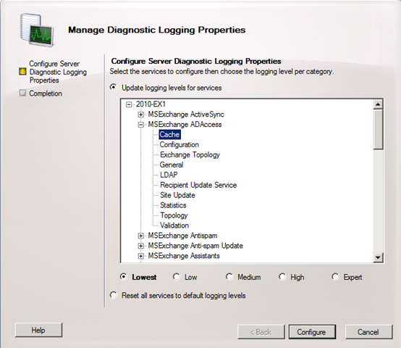The height and width of the screenshot is (348, 401).
Task: Select the Topology category under ADAccess
Action: tap(174, 215)
